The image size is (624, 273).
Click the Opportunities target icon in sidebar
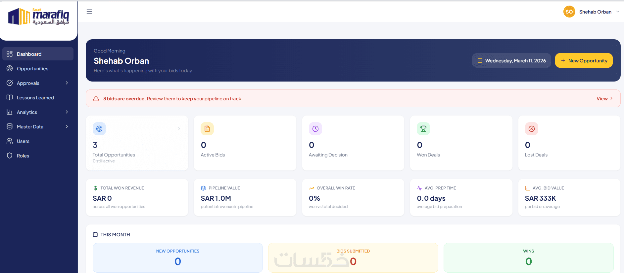click(x=10, y=68)
